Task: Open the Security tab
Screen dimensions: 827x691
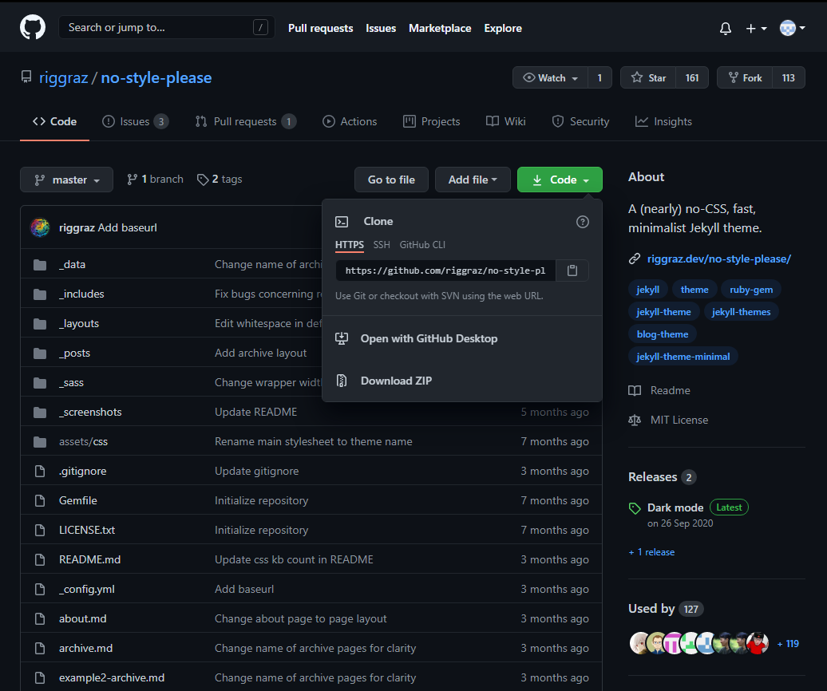Action: pos(580,122)
